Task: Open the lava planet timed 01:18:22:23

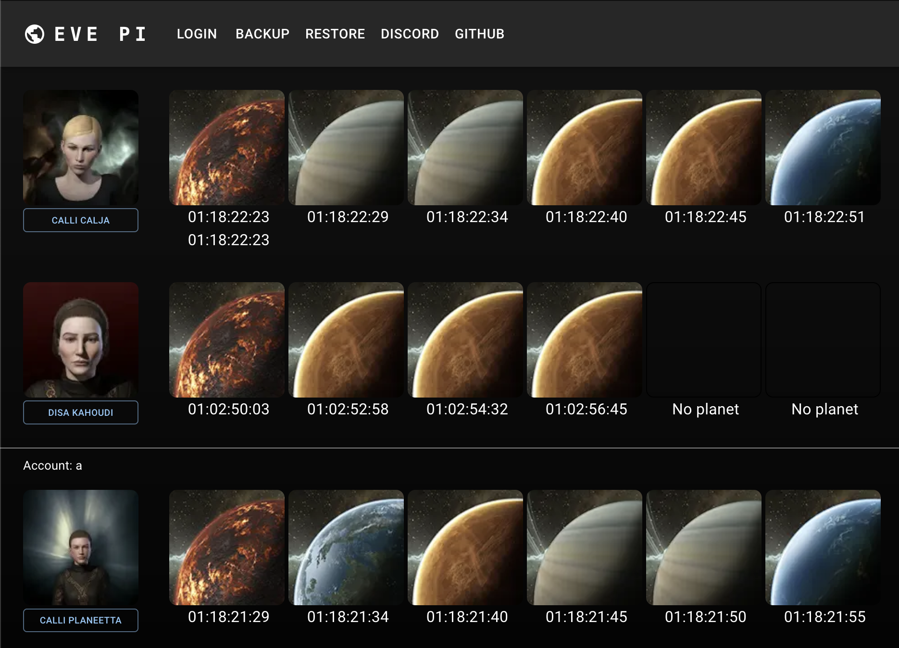Action: coord(227,148)
